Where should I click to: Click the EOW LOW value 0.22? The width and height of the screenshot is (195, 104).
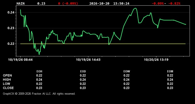(126, 84)
